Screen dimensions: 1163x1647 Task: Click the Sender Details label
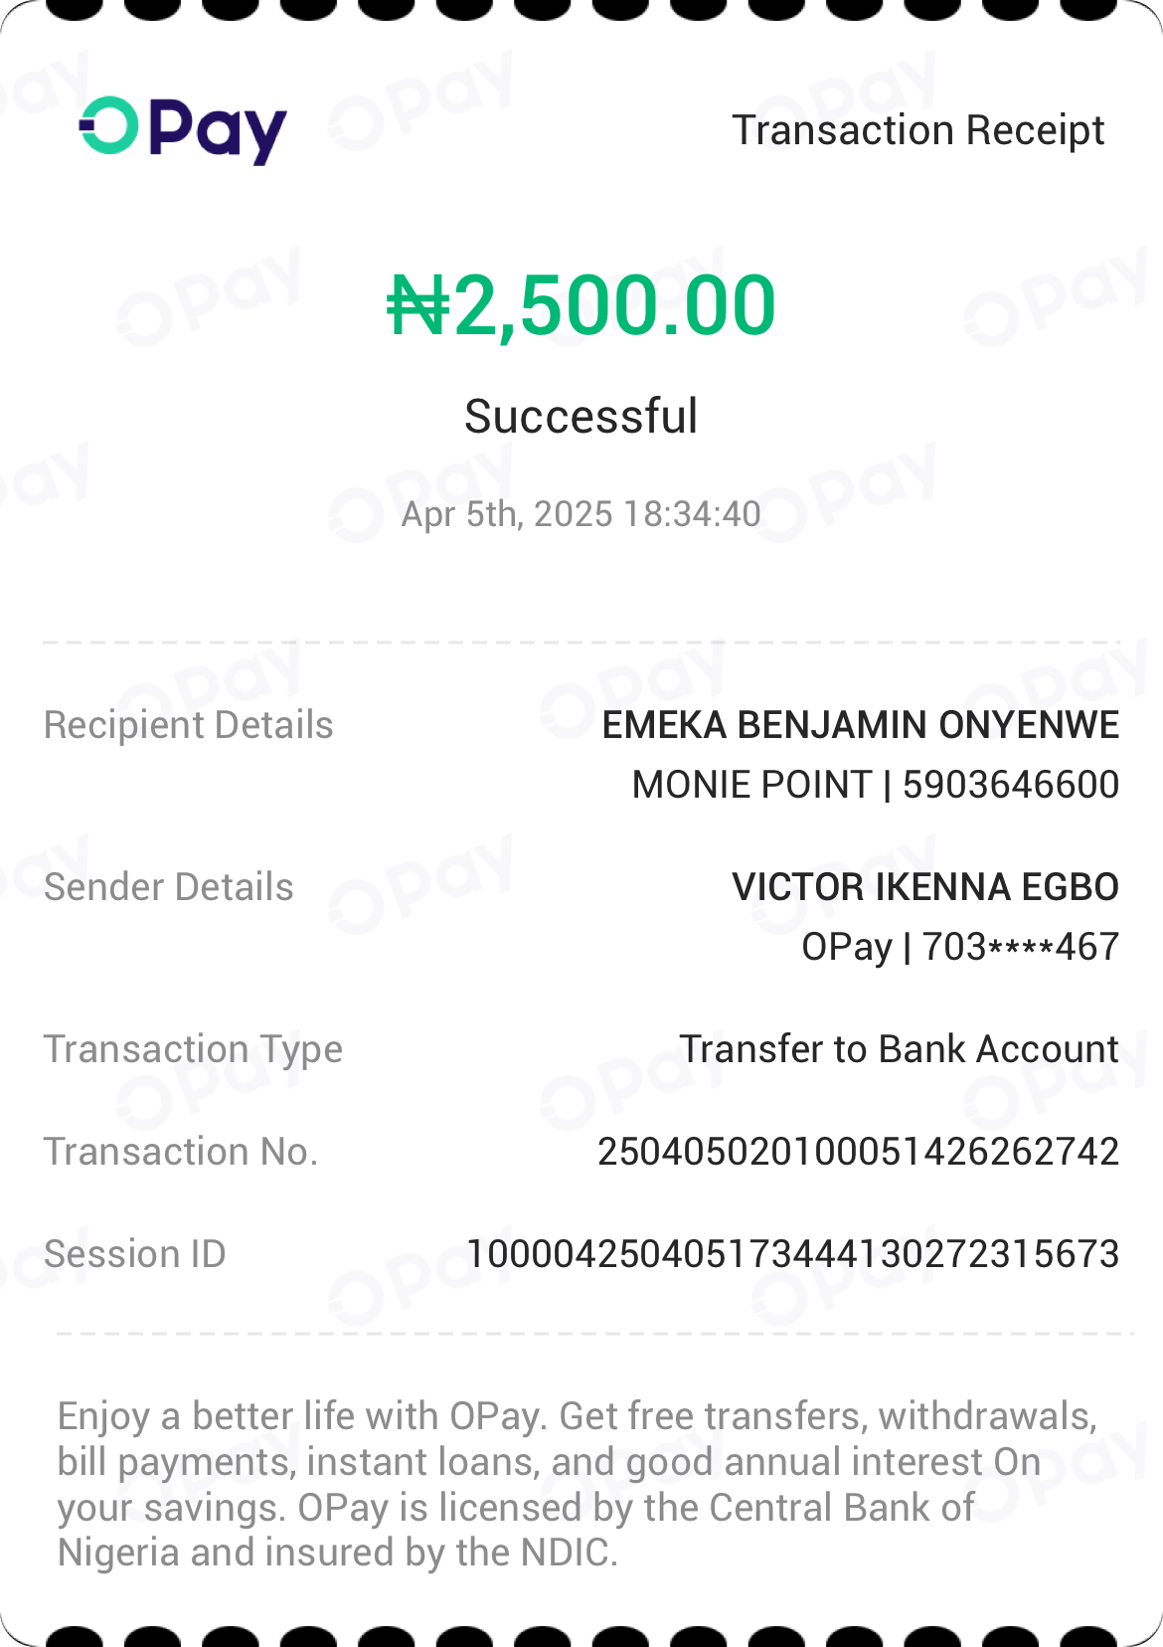169,887
